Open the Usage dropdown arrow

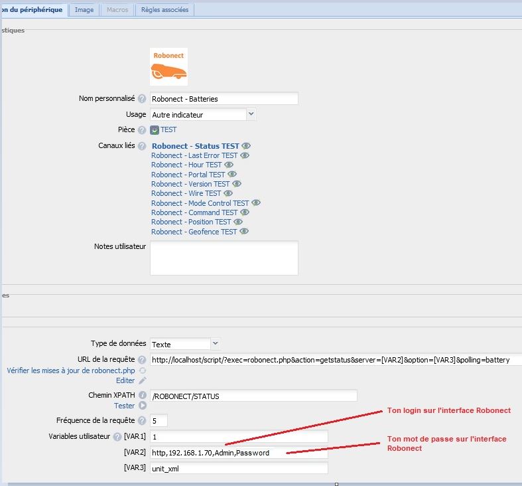pos(251,114)
